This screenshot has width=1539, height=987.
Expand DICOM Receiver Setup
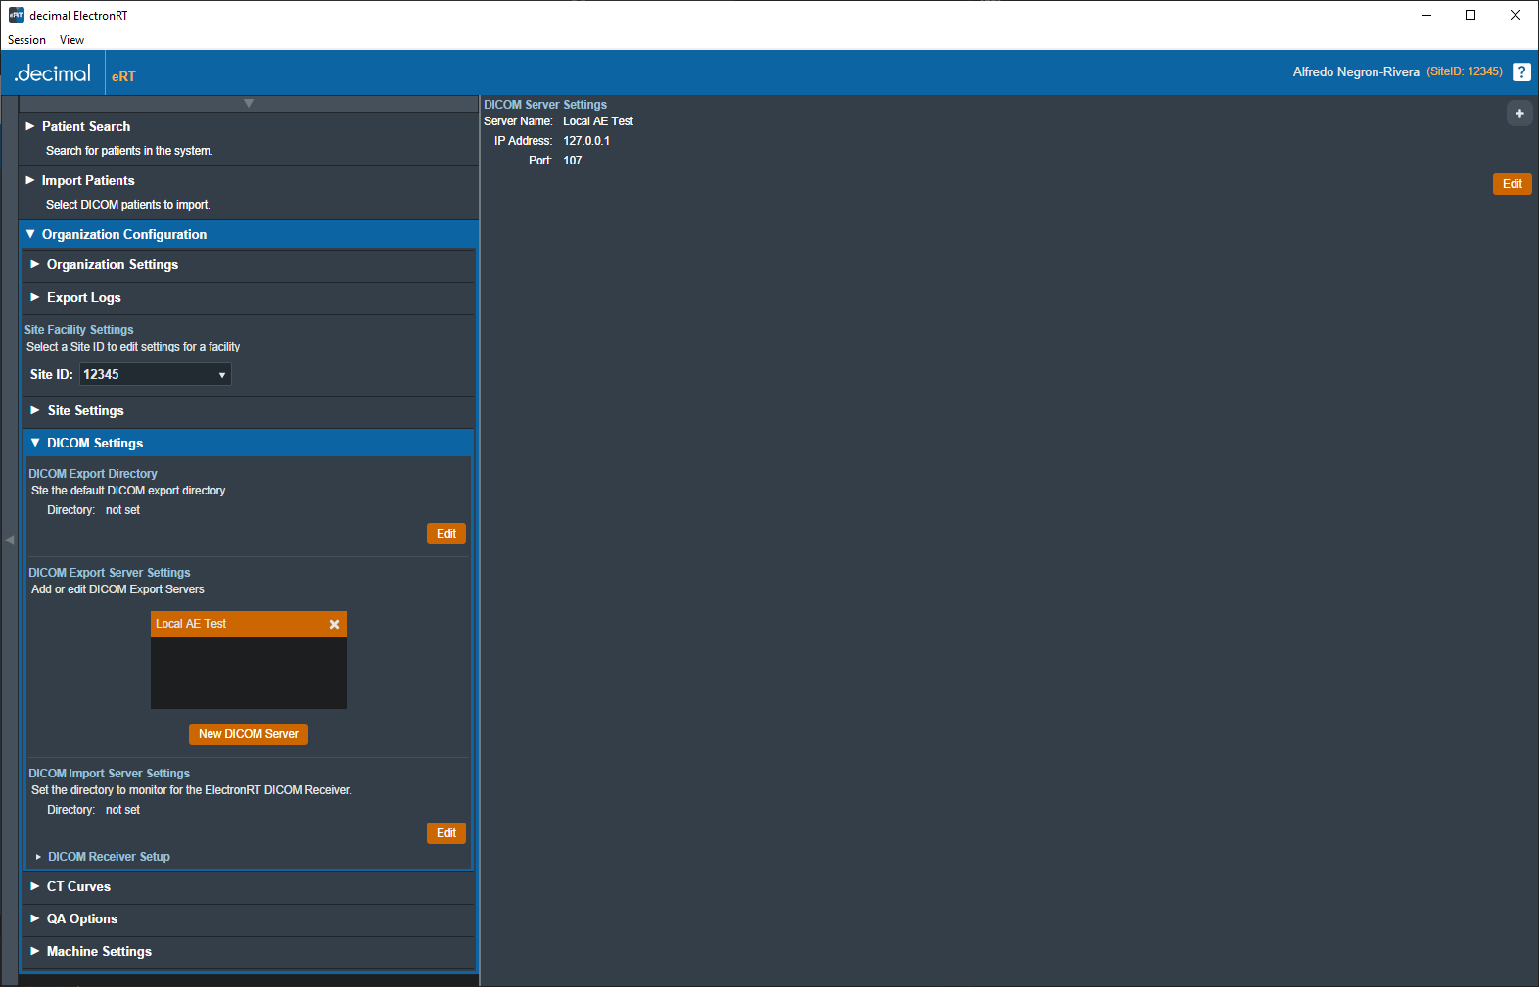tap(109, 857)
